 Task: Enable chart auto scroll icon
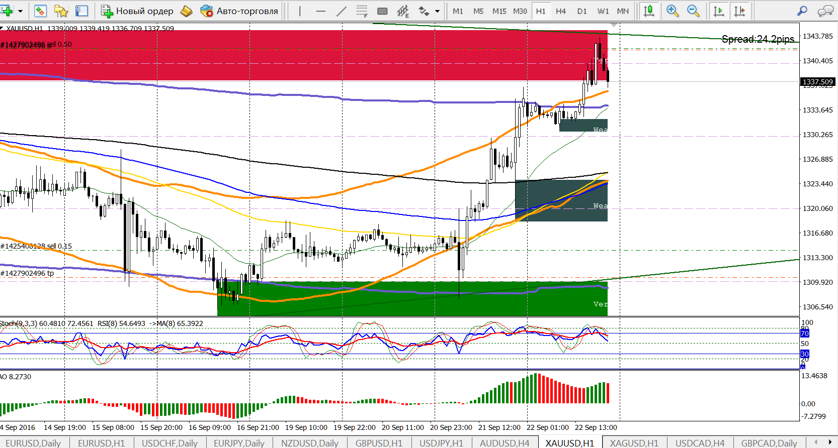pos(719,11)
